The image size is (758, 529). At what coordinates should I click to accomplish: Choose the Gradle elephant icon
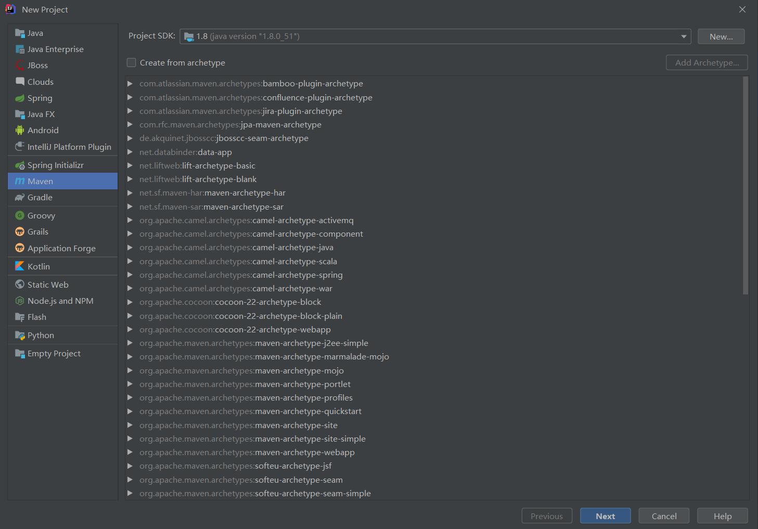pyautogui.click(x=20, y=198)
